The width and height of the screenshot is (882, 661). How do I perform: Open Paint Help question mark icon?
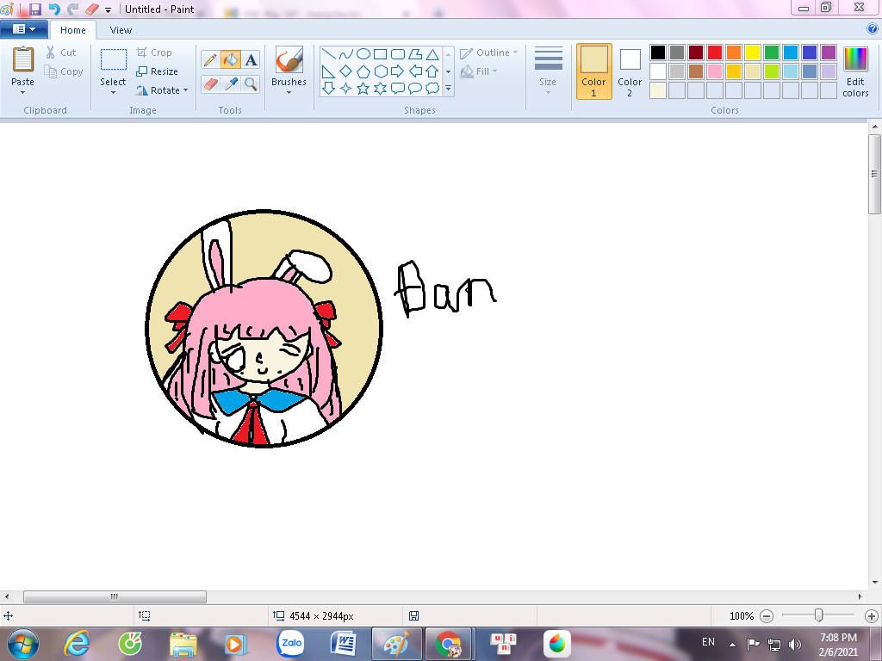[x=873, y=28]
